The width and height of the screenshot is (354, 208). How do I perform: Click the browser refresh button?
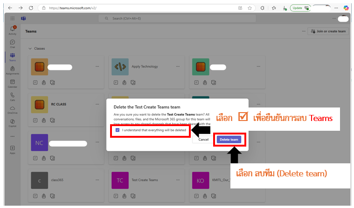[31, 8]
